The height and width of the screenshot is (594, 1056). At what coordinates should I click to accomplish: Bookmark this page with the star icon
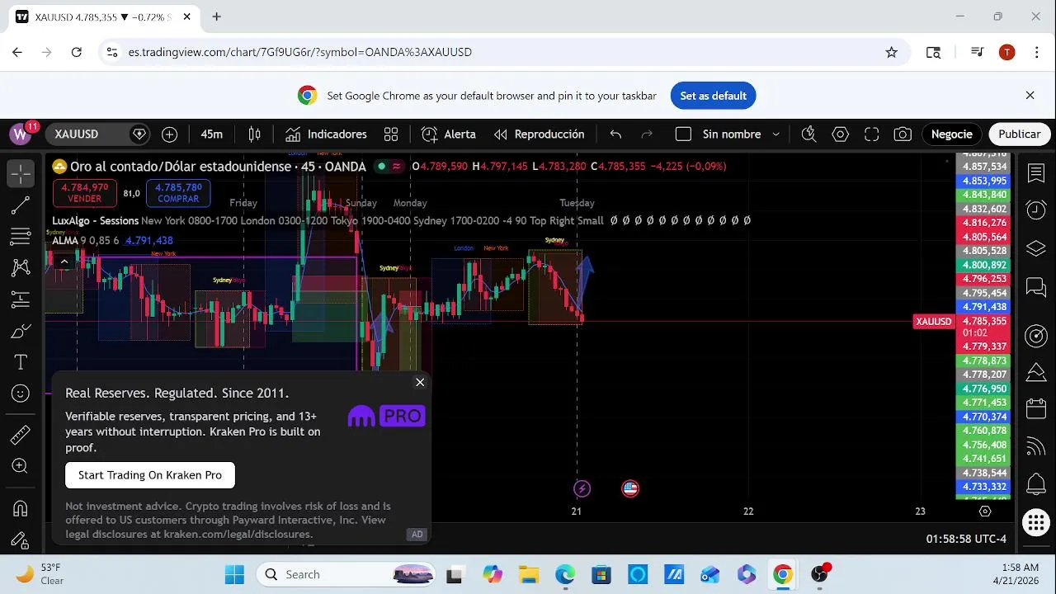[x=891, y=52]
